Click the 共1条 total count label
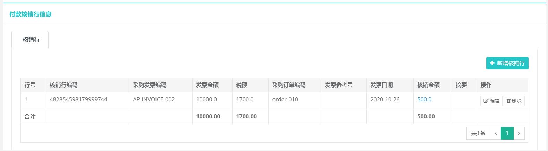 478,133
